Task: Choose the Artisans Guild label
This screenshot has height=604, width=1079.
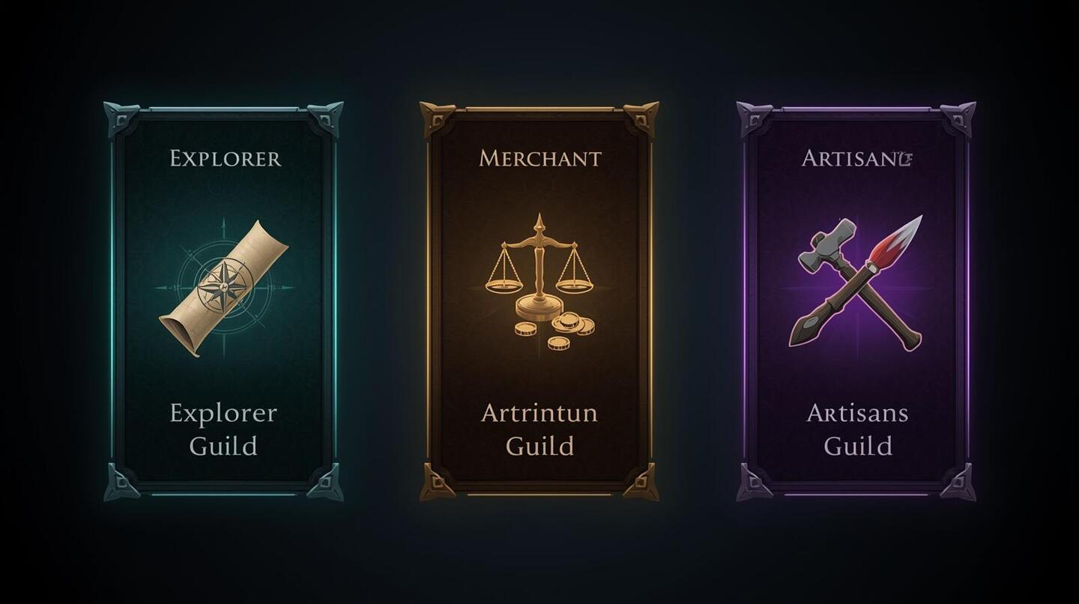Action: pos(858,429)
